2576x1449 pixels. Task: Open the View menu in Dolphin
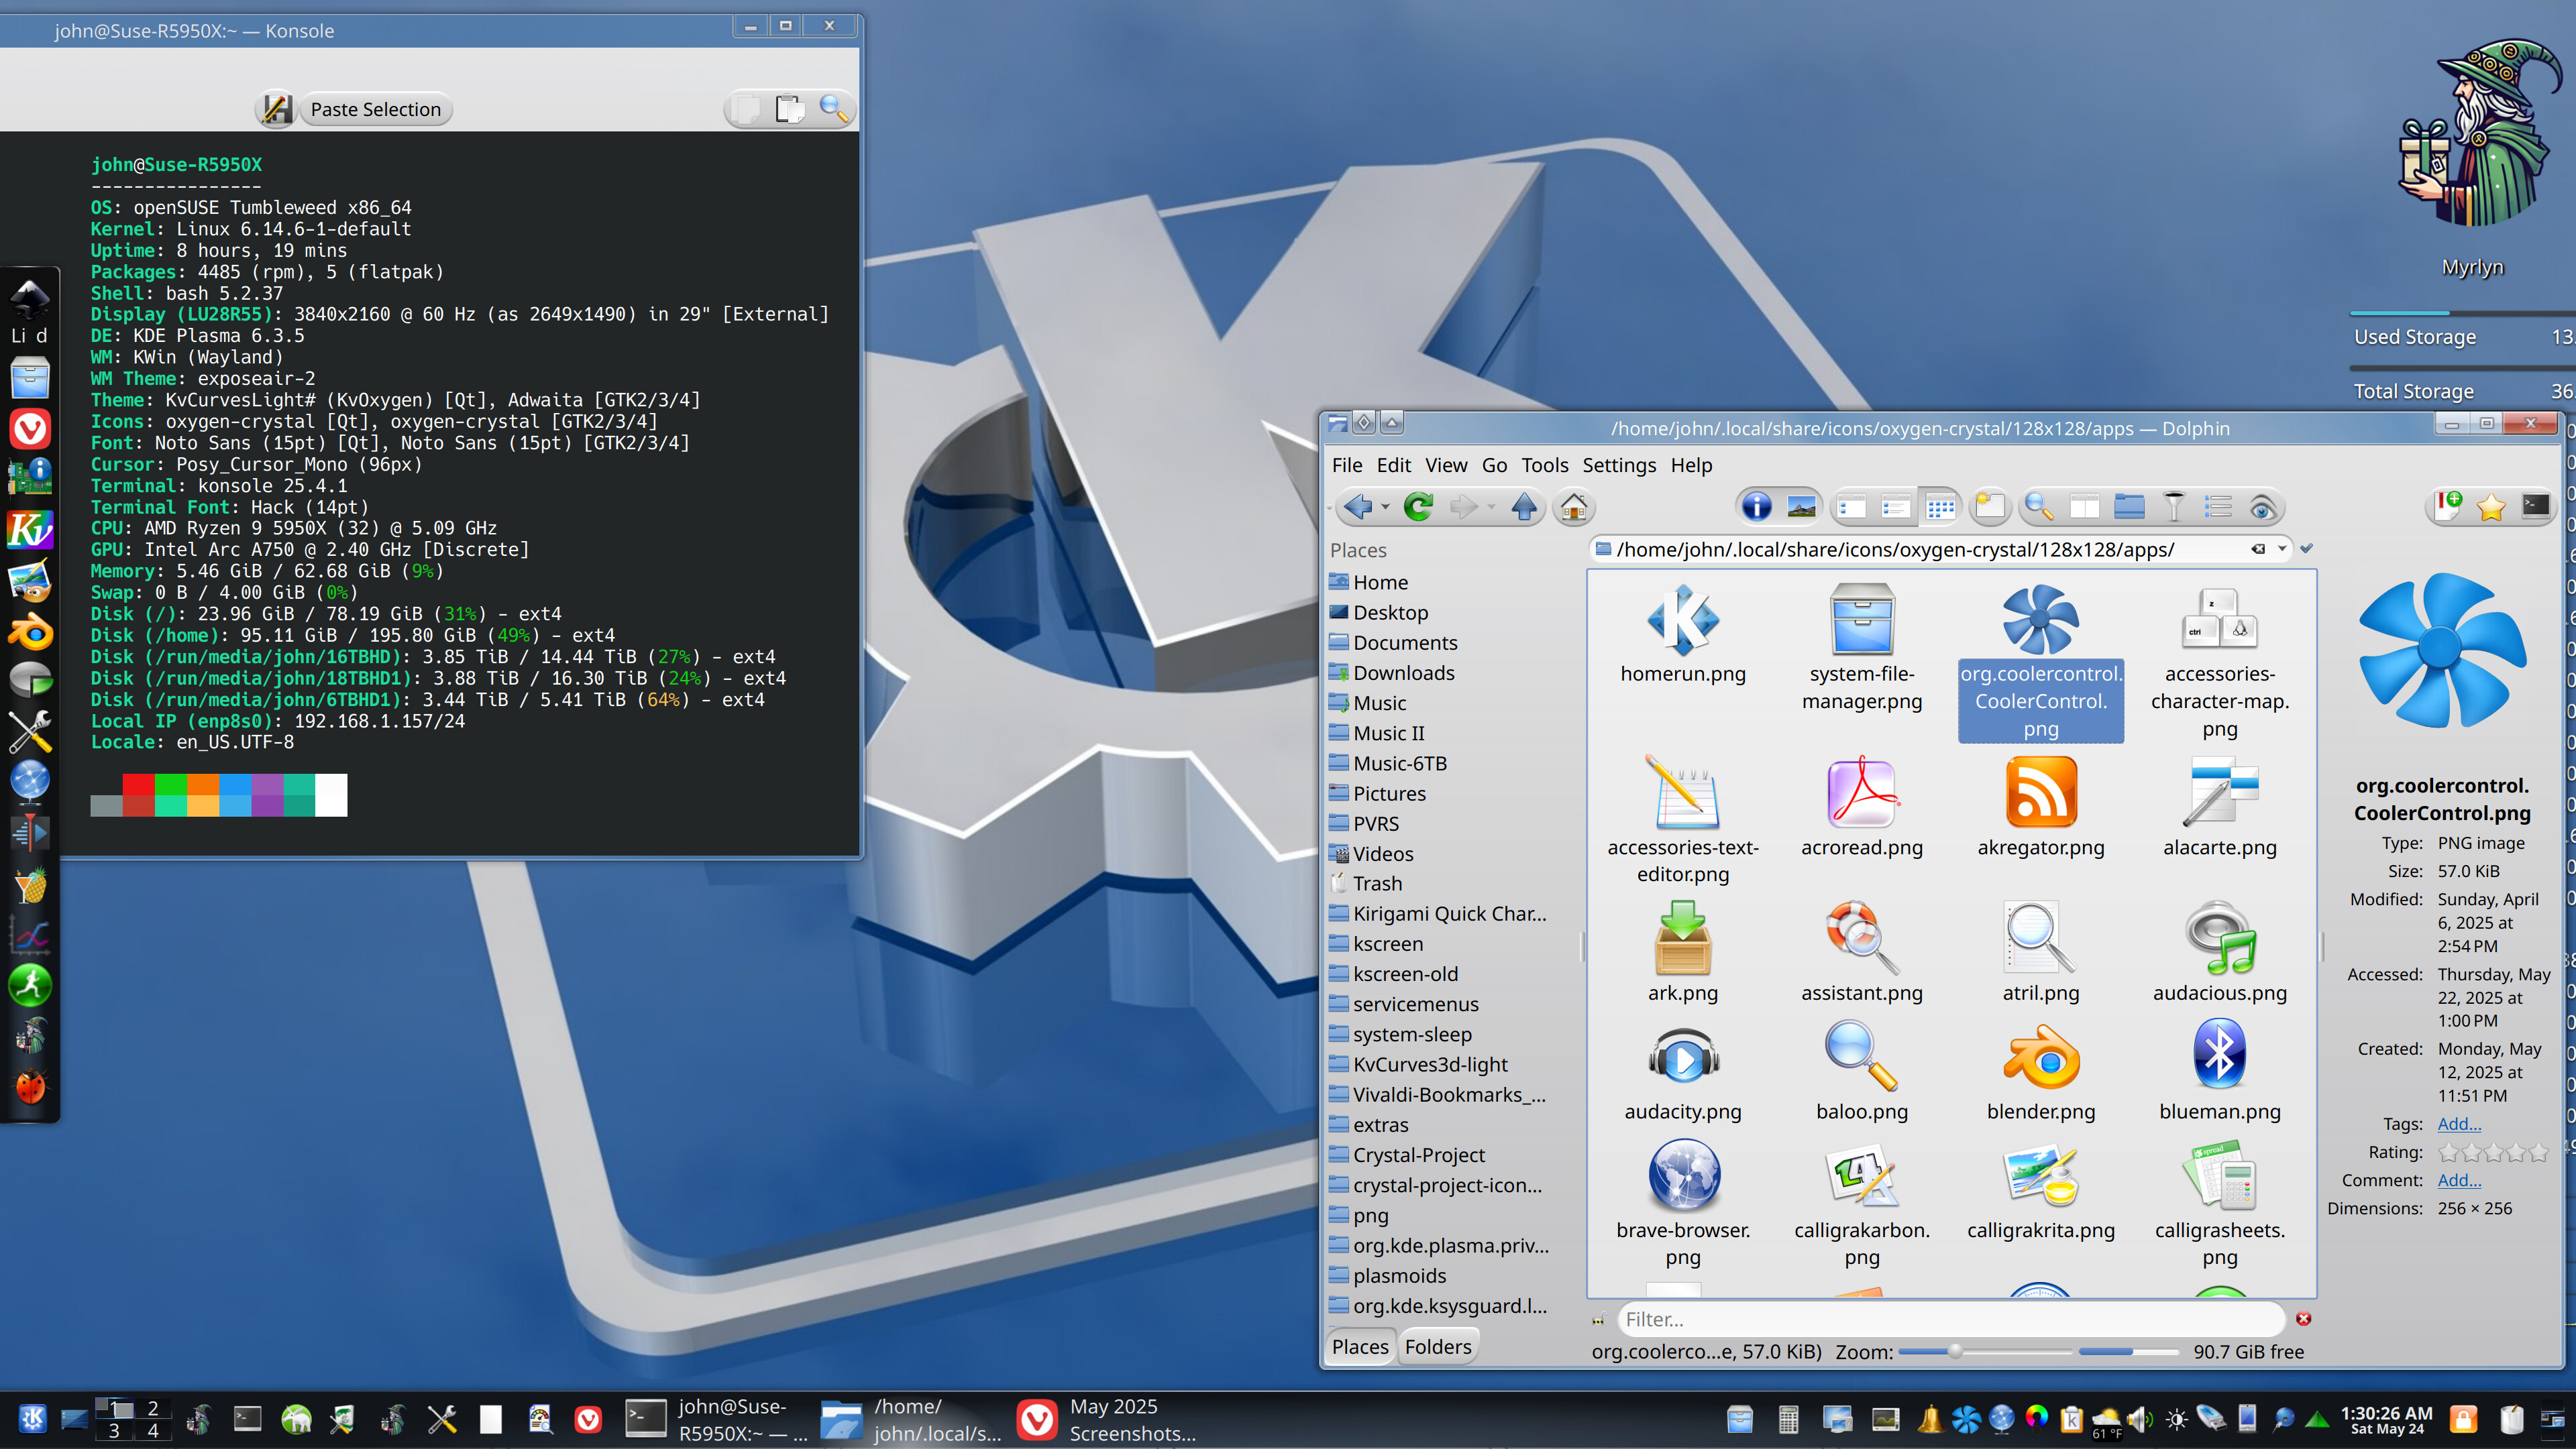1446,465
